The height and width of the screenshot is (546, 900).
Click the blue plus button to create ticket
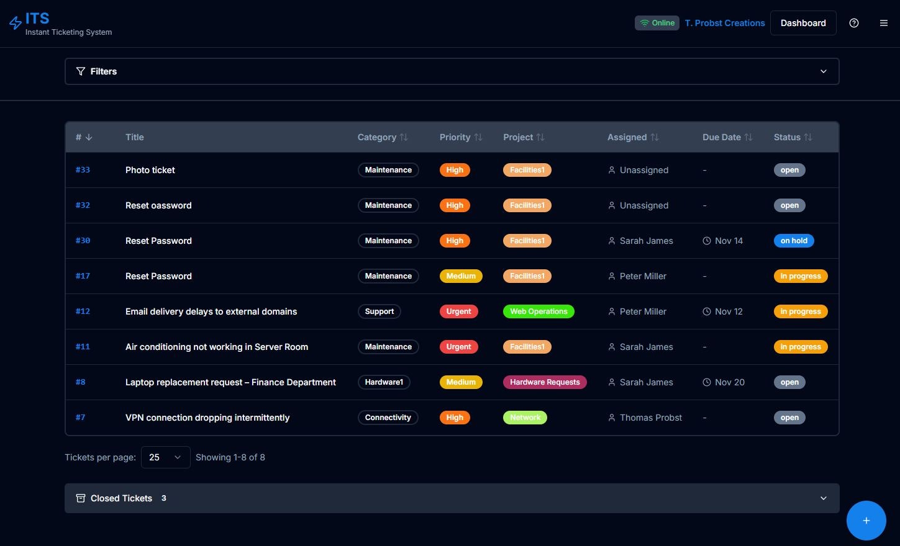(866, 521)
